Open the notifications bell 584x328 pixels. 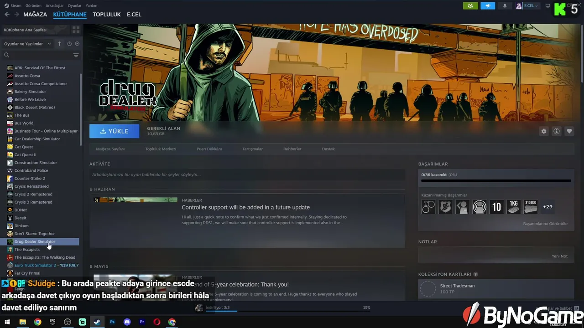coord(505,6)
